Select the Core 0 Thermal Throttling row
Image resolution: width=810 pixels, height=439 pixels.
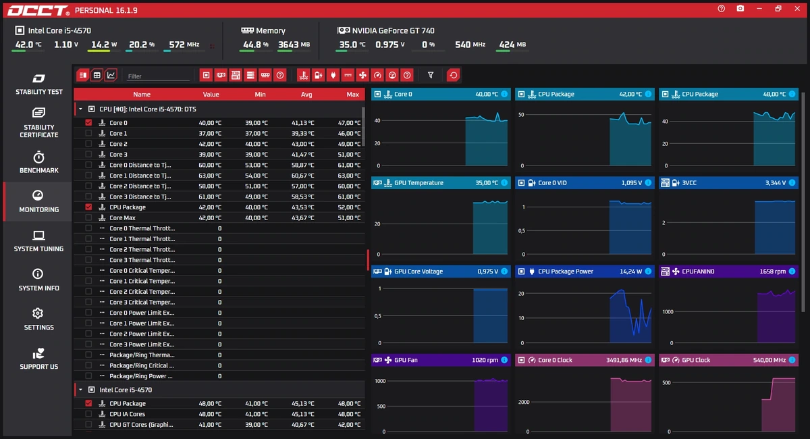(219, 228)
